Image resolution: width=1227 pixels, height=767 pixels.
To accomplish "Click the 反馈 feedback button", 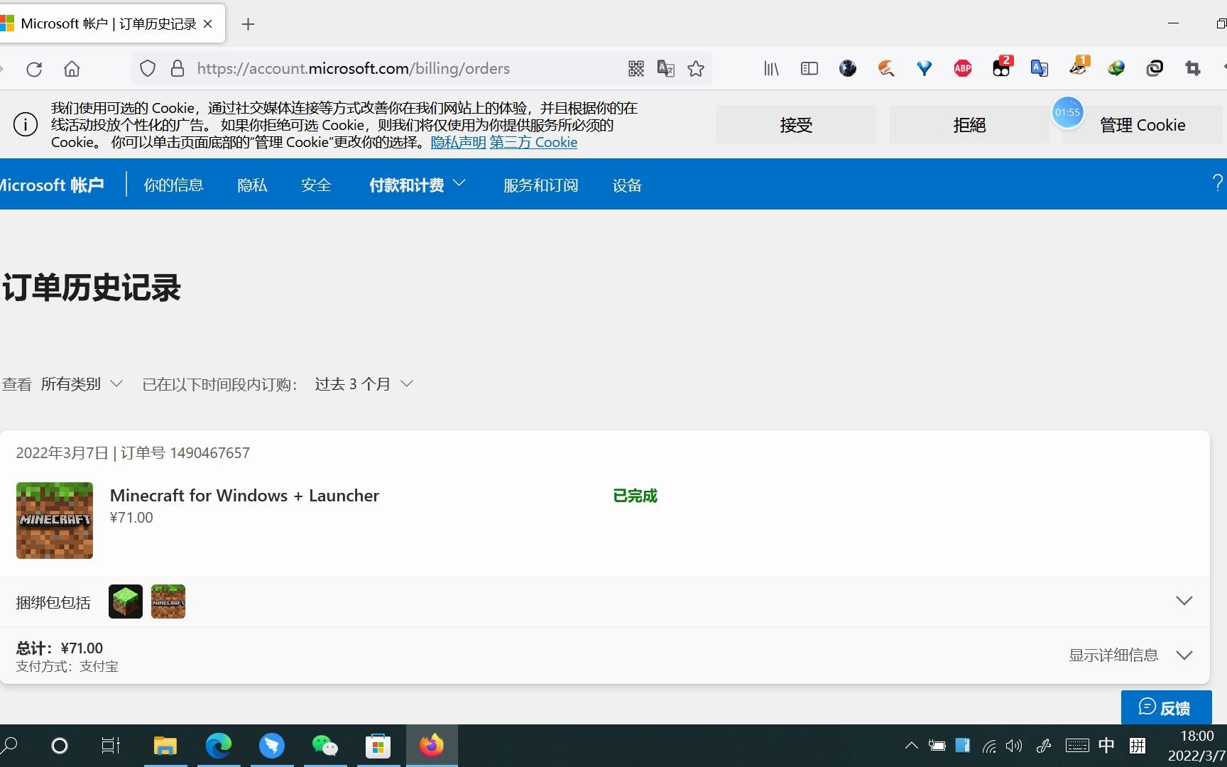I will (1166, 707).
